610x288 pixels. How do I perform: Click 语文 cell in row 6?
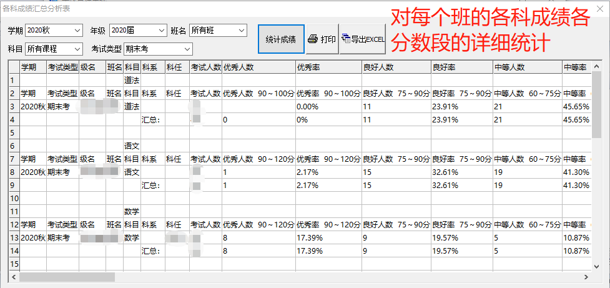click(132, 146)
